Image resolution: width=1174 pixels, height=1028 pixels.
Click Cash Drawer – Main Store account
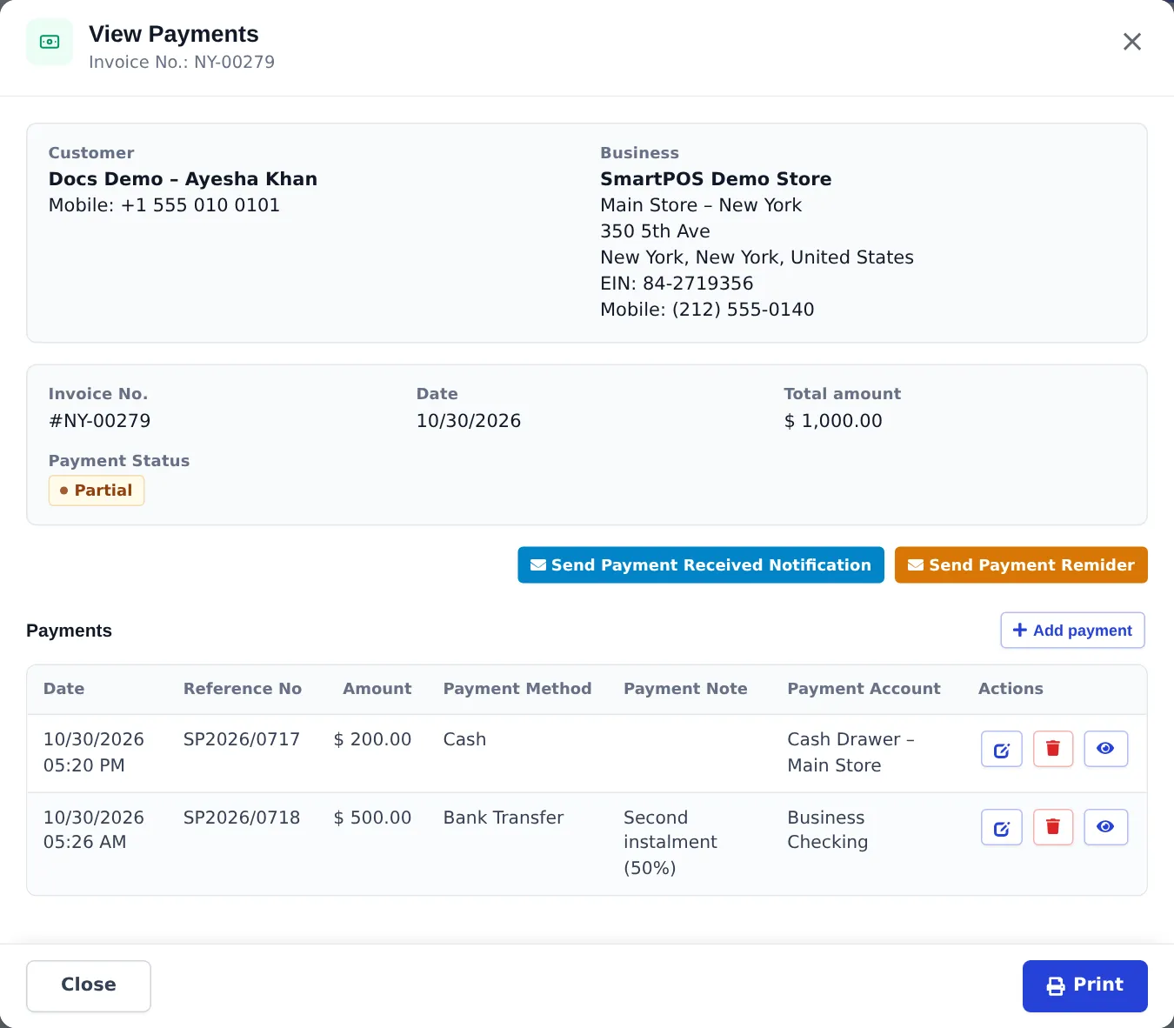(x=850, y=752)
